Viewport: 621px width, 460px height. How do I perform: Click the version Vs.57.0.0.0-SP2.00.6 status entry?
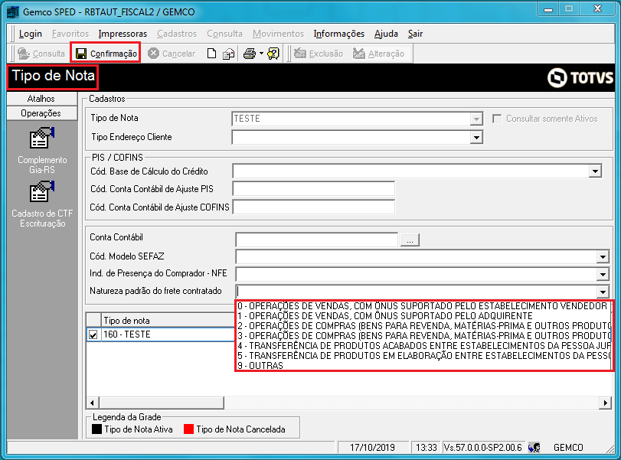coord(482,448)
